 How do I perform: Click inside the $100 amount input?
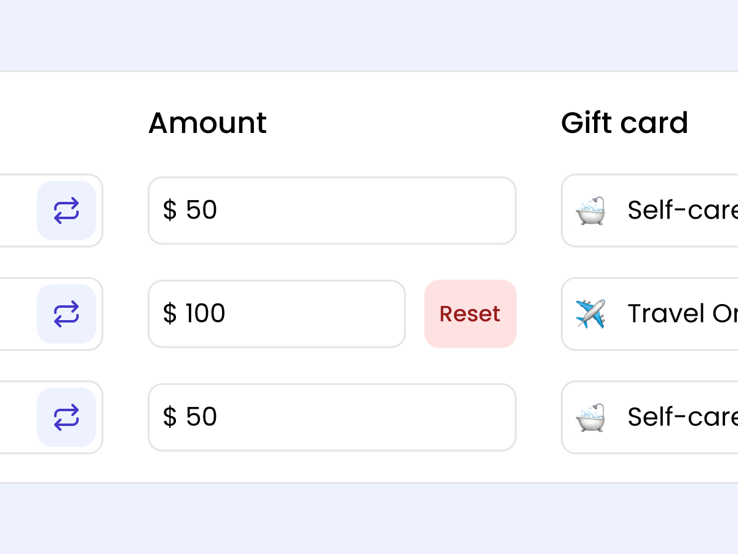(x=277, y=313)
